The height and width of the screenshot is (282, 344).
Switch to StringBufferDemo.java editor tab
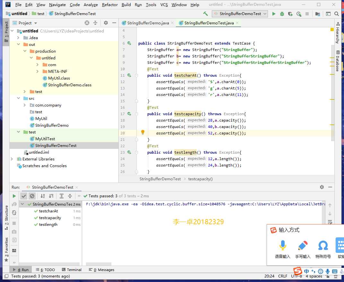tap(148, 23)
